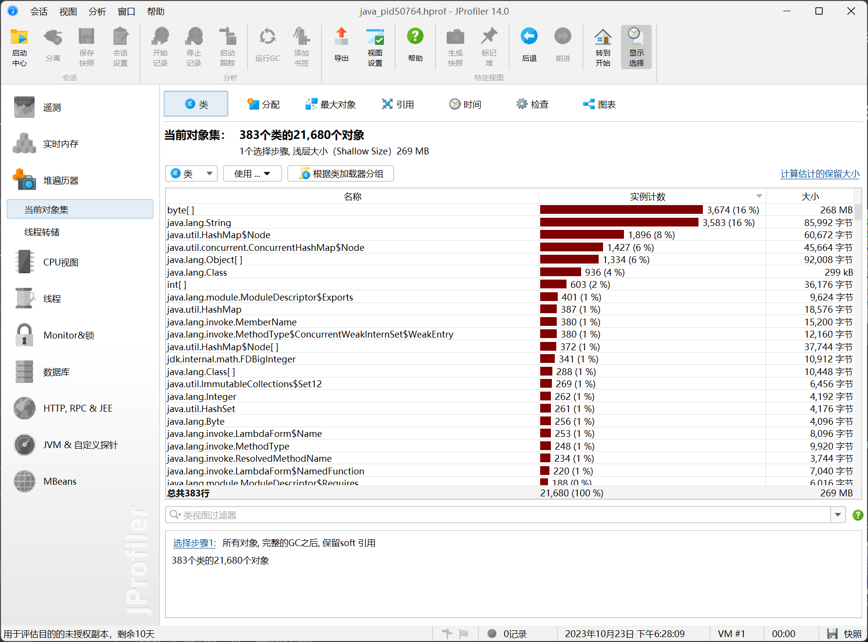Viewport: 868px width, 642px height.
Task: Open the 遥测 telemetry sidebar section
Action: [80, 107]
